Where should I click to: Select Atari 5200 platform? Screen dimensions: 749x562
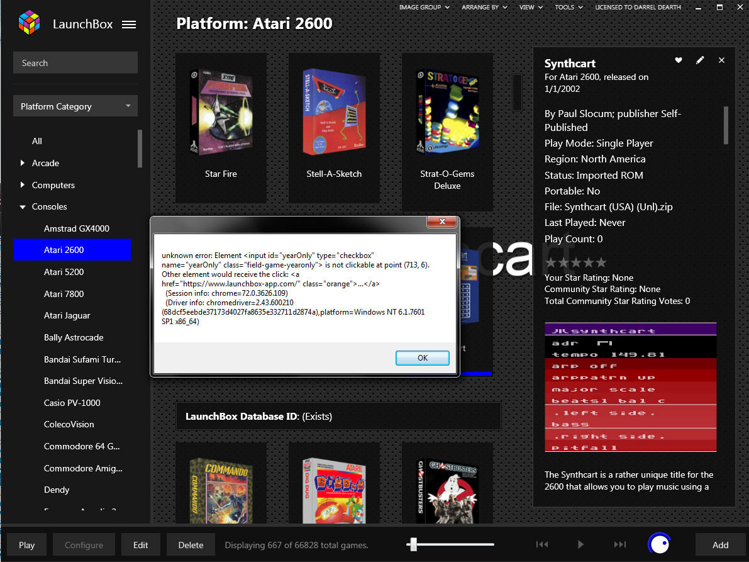(x=64, y=272)
